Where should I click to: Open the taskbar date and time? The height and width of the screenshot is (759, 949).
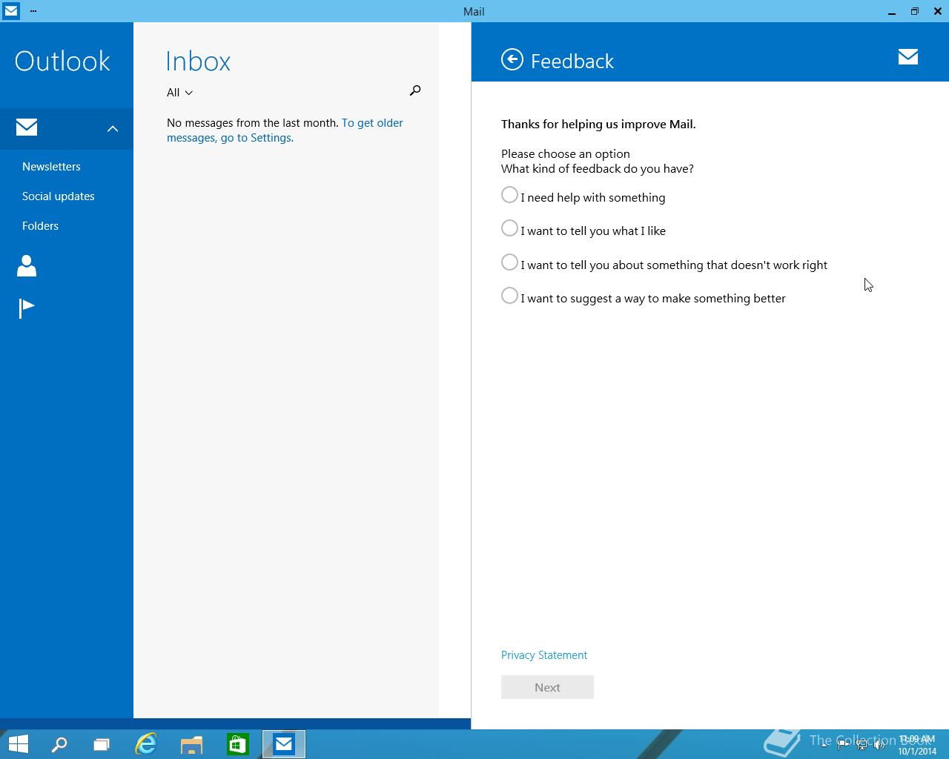pos(917,745)
